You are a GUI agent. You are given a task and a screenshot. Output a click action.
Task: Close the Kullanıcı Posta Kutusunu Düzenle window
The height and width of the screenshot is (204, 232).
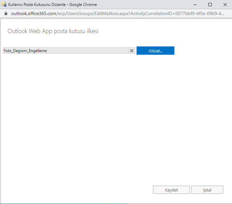[225, 5]
